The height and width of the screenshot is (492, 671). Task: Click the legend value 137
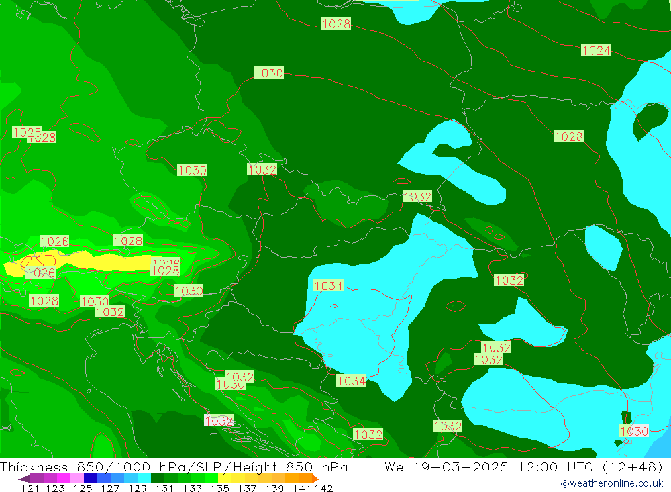click(247, 488)
